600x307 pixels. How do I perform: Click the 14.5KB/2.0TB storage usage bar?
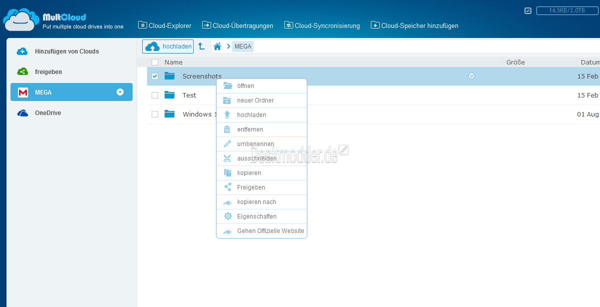[x=567, y=10]
